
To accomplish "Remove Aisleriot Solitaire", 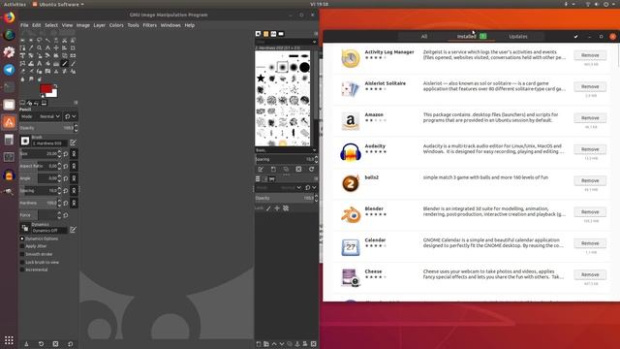I will point(590,86).
